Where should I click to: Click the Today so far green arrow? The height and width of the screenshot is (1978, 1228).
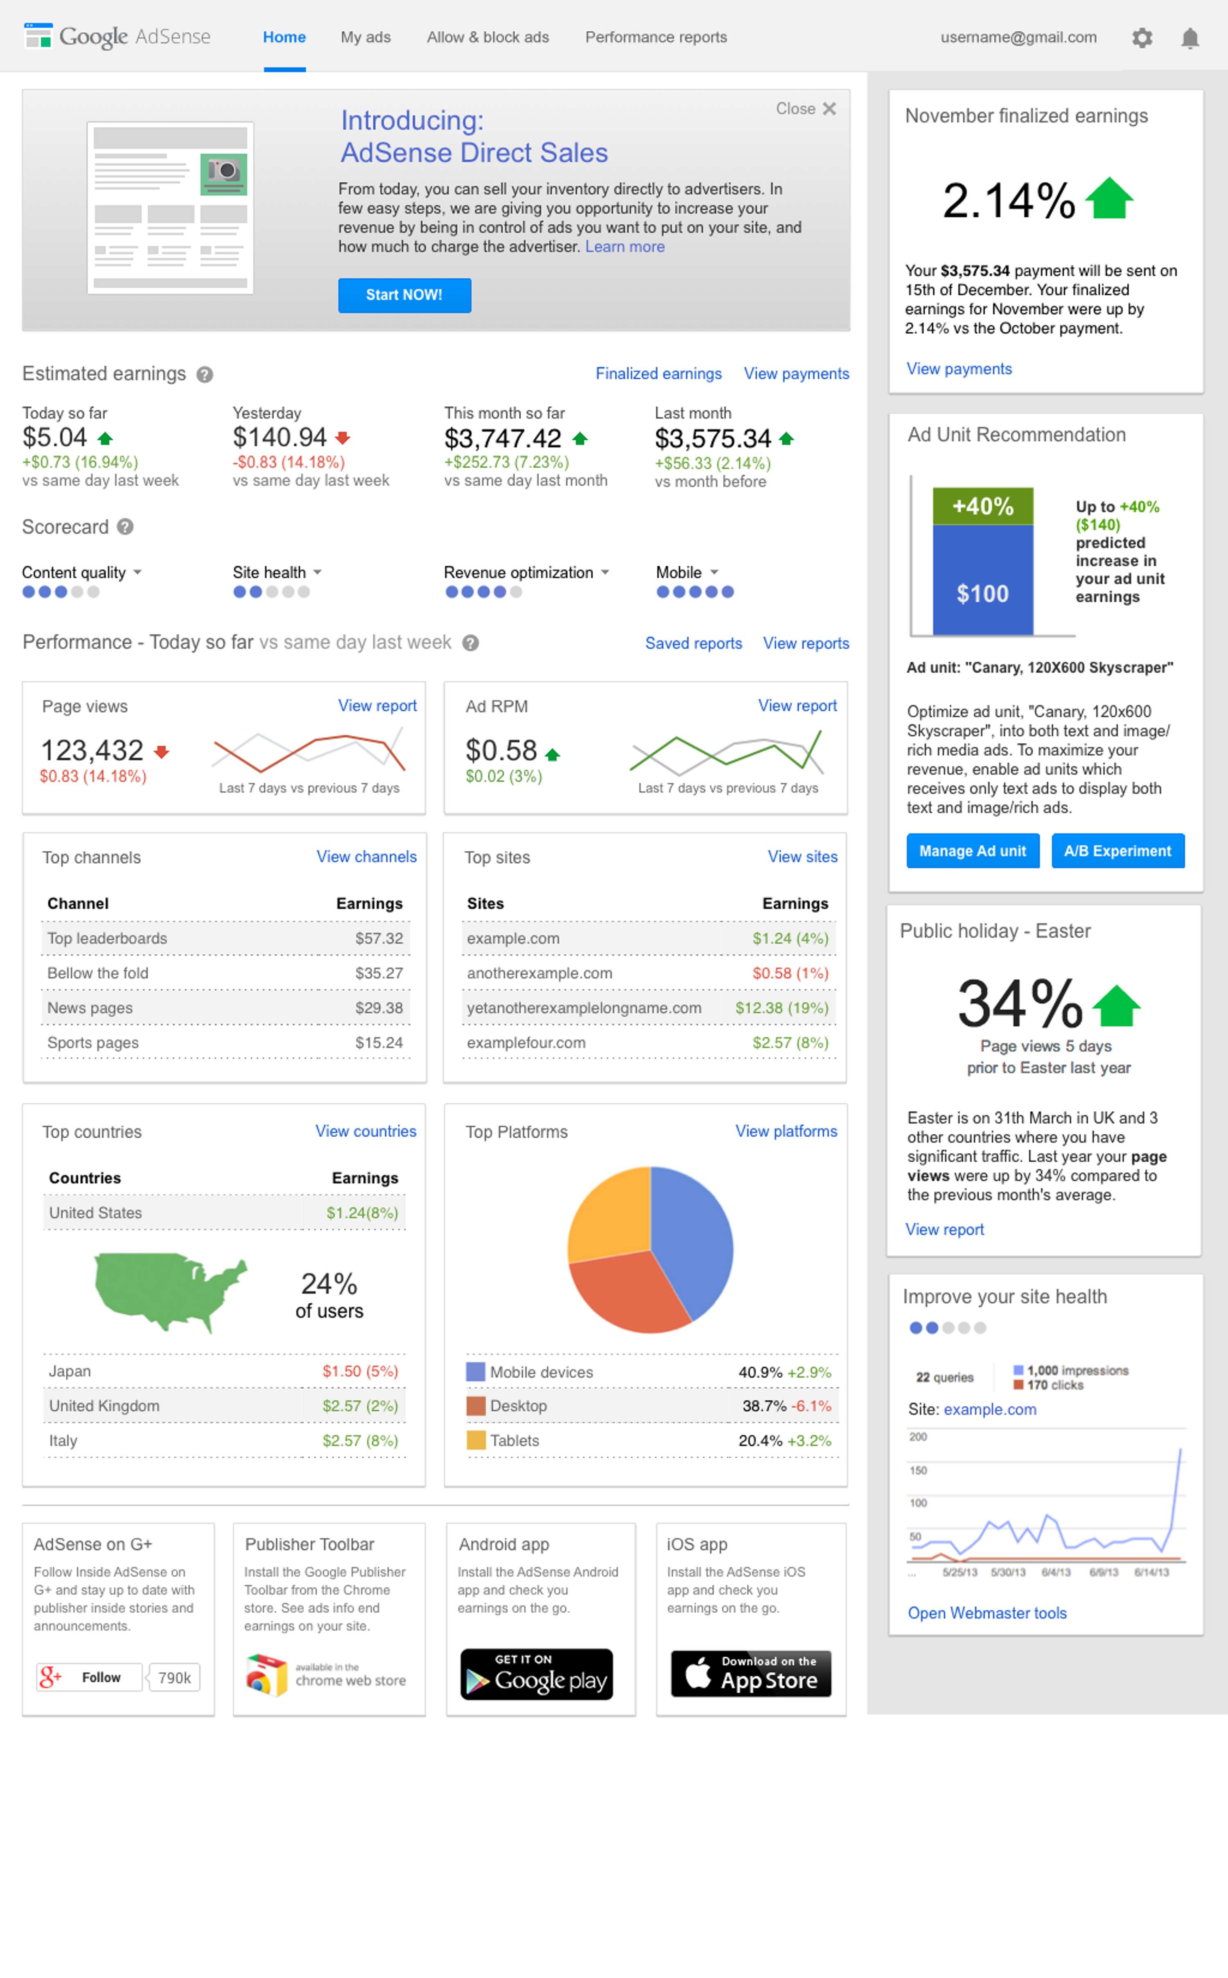105,438
